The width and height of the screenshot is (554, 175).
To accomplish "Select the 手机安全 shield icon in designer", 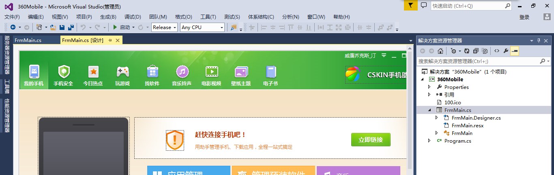I will tap(64, 72).
